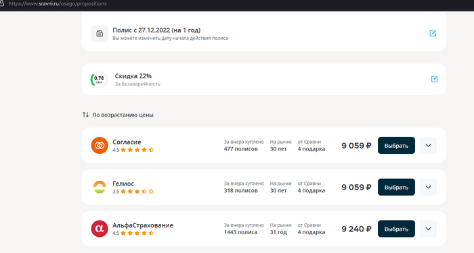Screen dimensions: 474x253
Task: Choose the Согласие policy with Выбрать
Action: pos(396,146)
